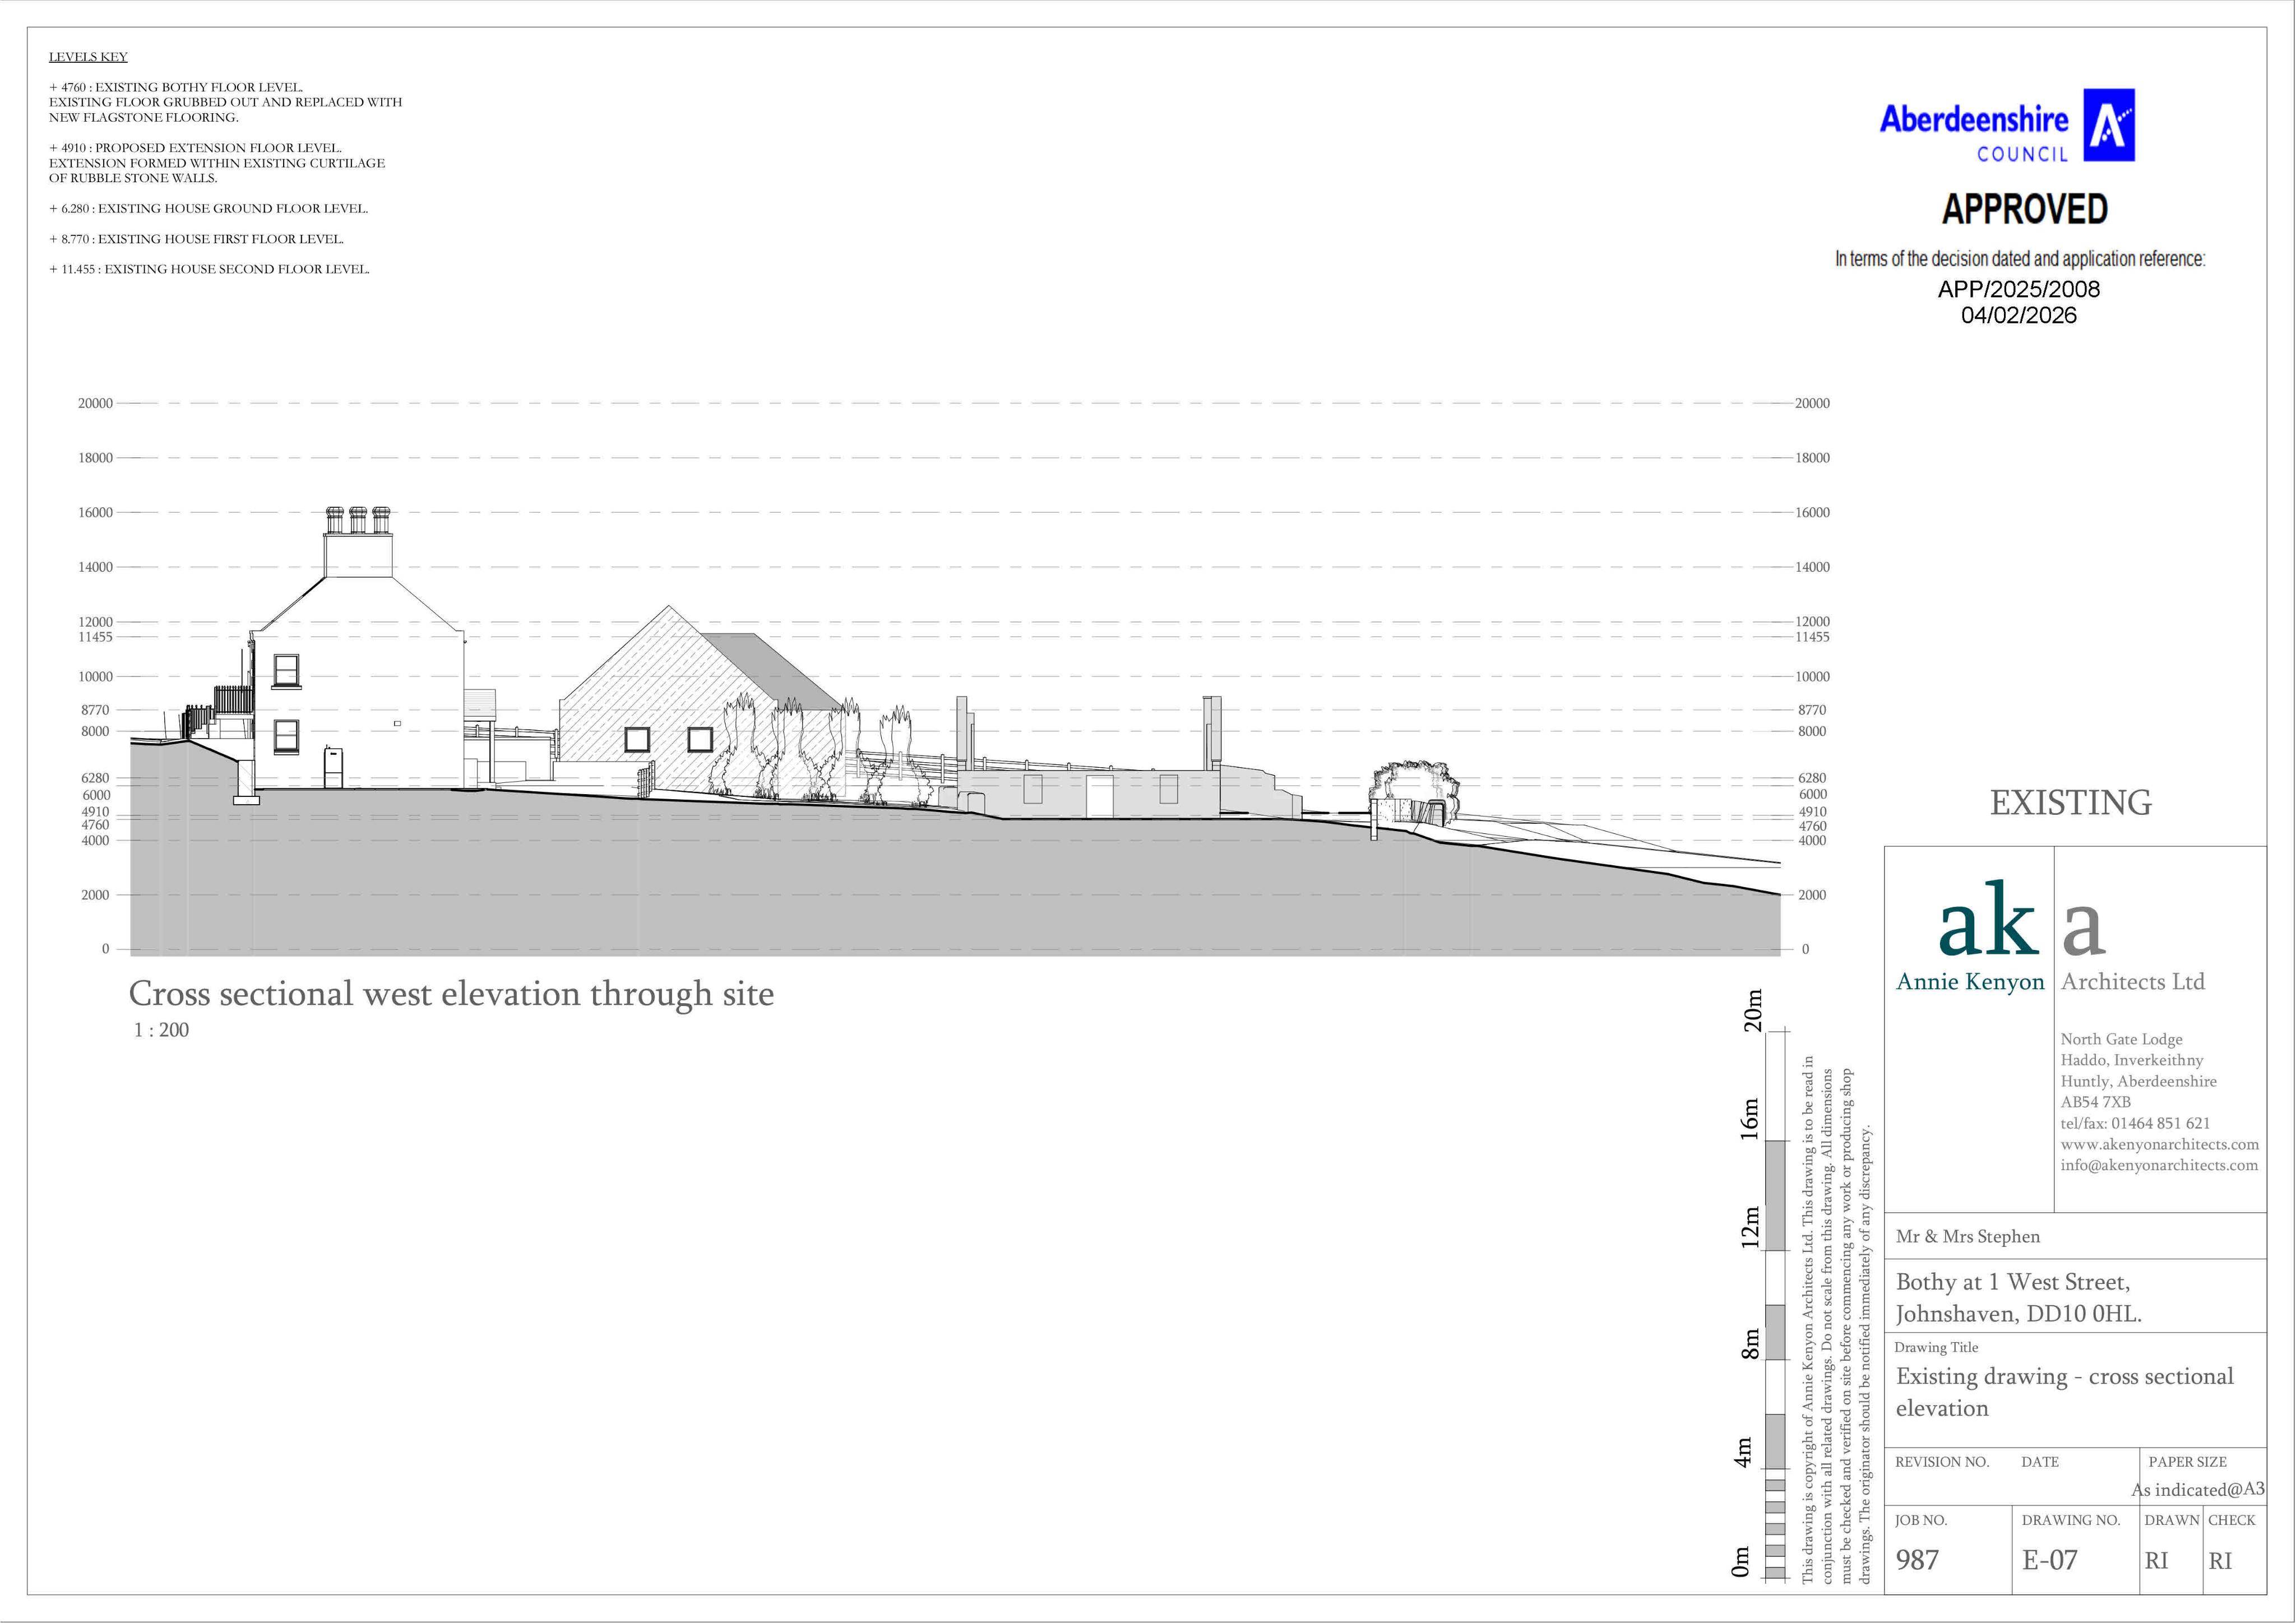Click the 'Drawing Title' field label
Screen dimensions: 2296x1623
pos(1936,1348)
